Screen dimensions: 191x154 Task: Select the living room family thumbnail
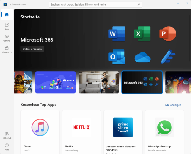99,82
